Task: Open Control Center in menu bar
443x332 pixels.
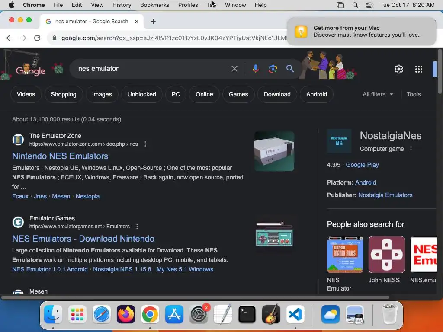Action: pos(369,5)
